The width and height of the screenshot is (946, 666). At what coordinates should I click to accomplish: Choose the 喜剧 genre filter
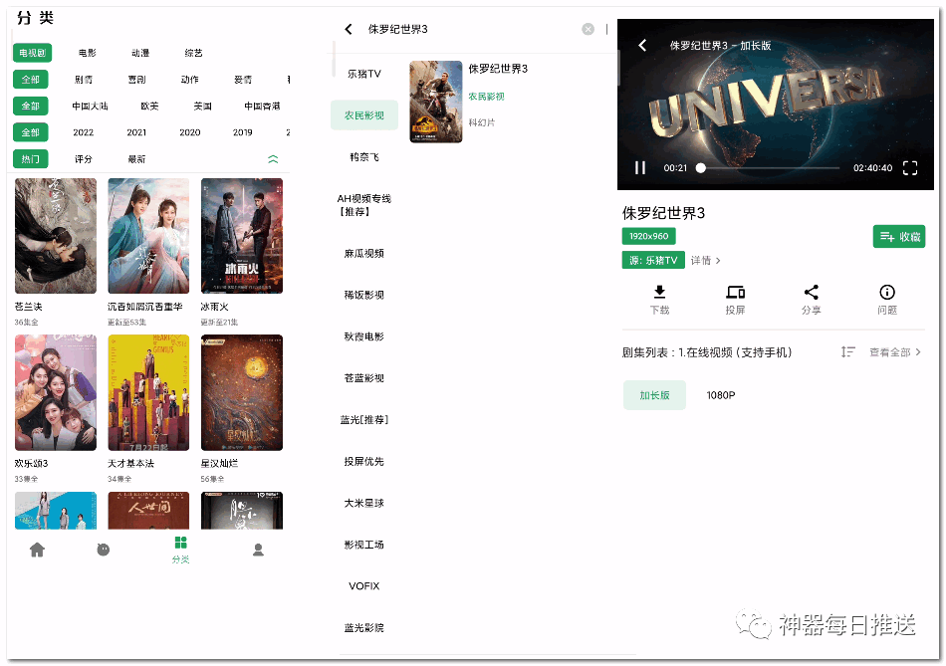(x=137, y=79)
